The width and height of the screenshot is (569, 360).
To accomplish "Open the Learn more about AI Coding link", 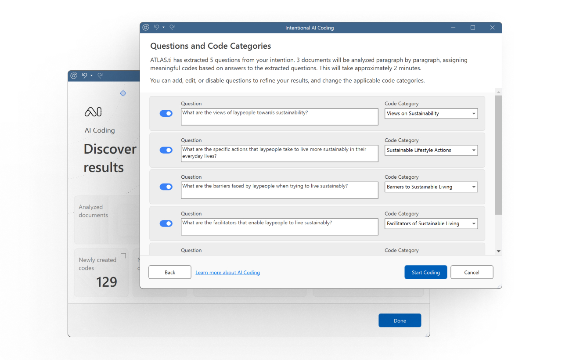I will [227, 273].
